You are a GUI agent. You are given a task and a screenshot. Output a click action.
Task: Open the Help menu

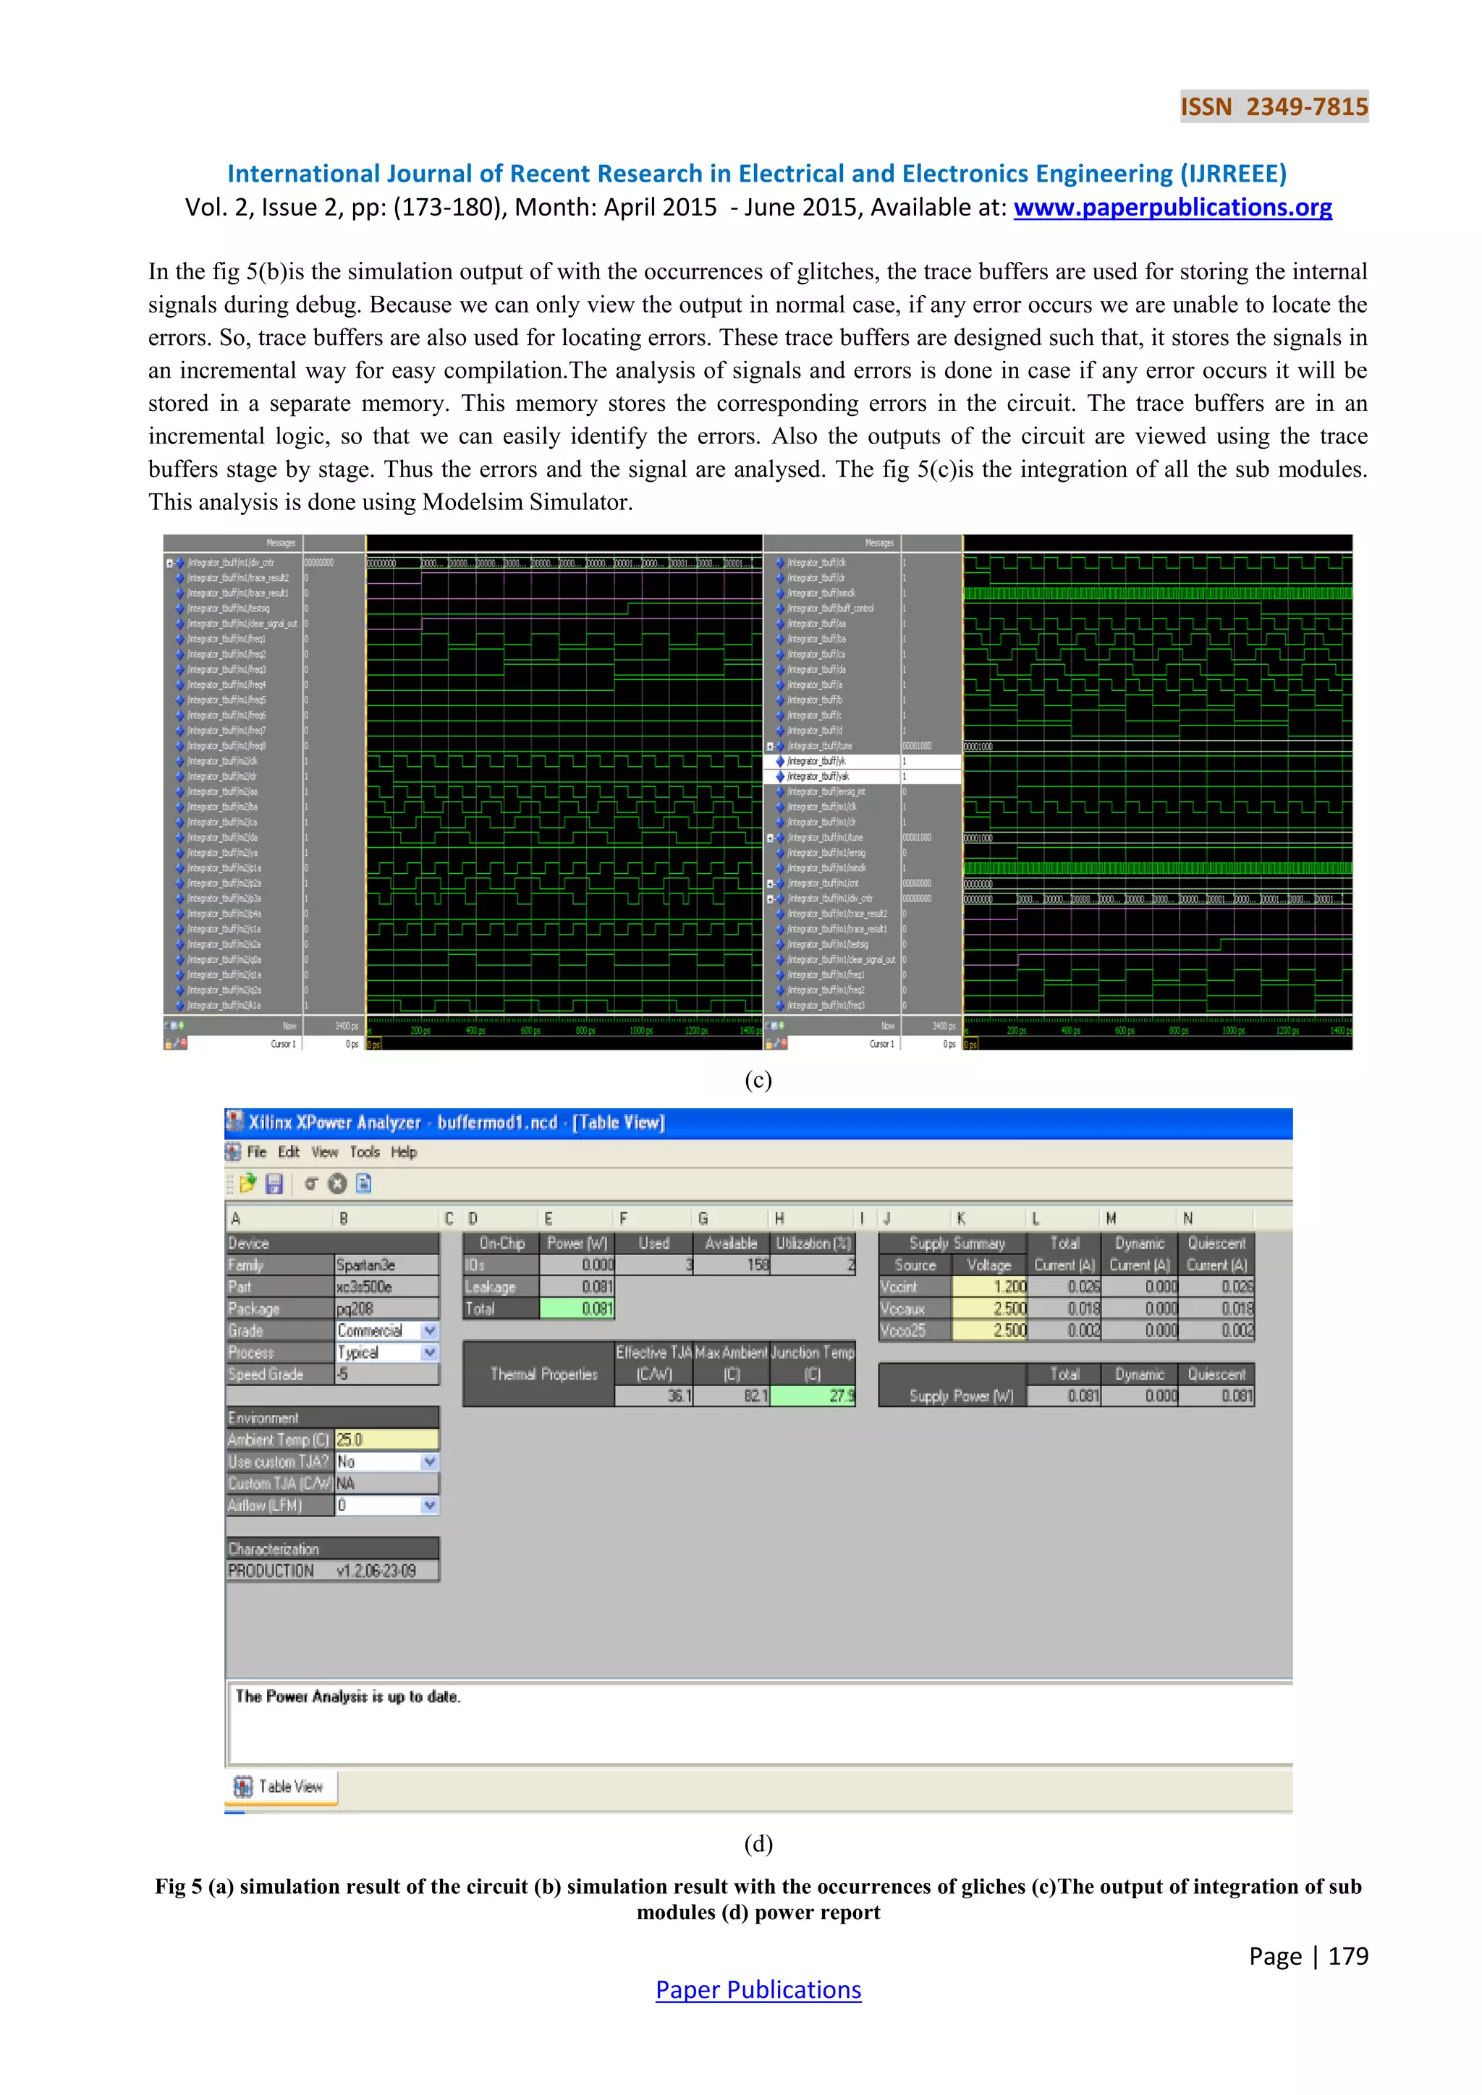405,1152
